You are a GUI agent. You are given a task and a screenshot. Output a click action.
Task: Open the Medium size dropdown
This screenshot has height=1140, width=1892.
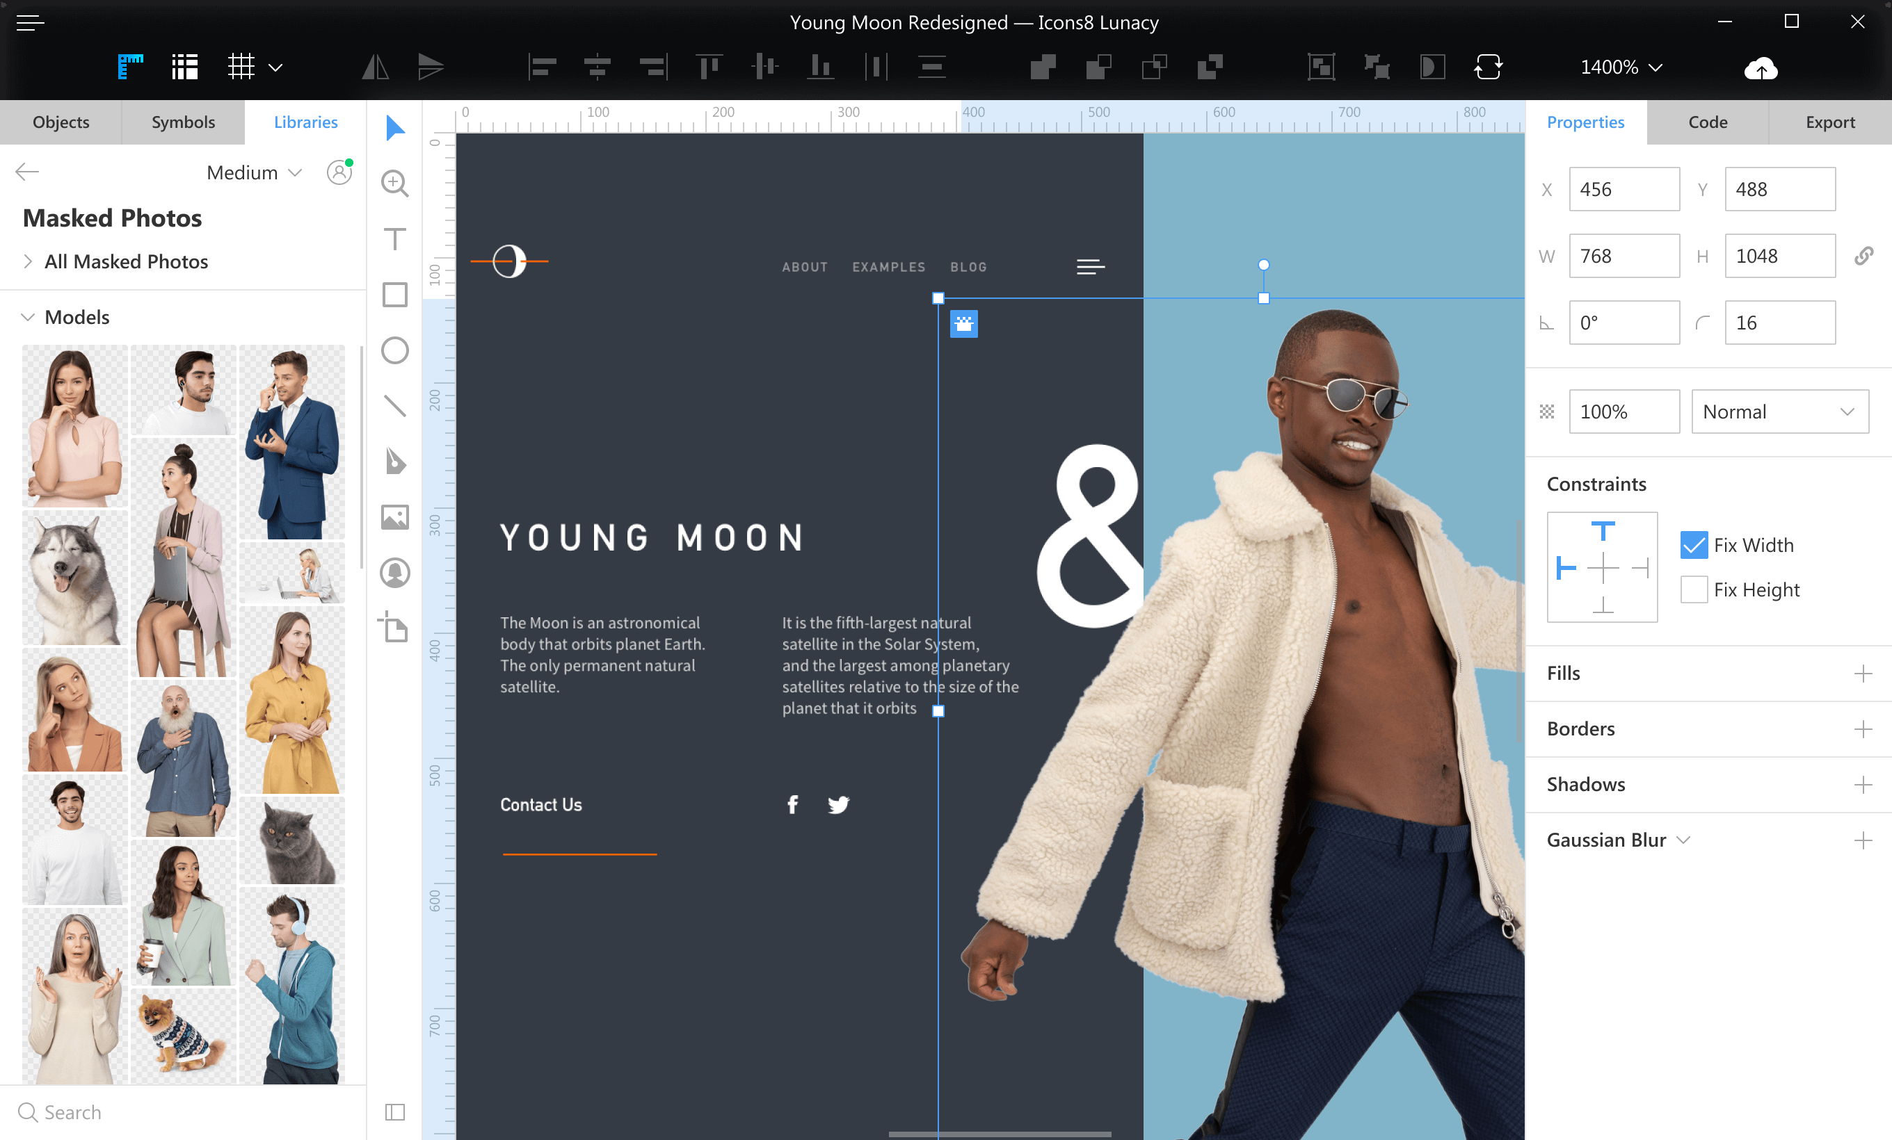pyautogui.click(x=254, y=172)
